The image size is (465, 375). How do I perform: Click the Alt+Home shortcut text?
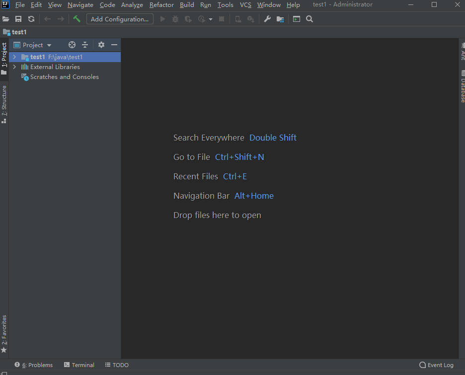(x=254, y=196)
